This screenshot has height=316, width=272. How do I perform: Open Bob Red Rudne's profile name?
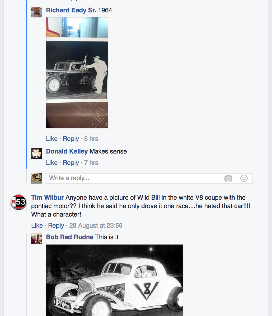[x=70, y=237]
